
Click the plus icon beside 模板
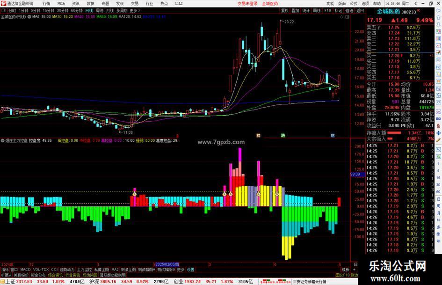(x=354, y=270)
